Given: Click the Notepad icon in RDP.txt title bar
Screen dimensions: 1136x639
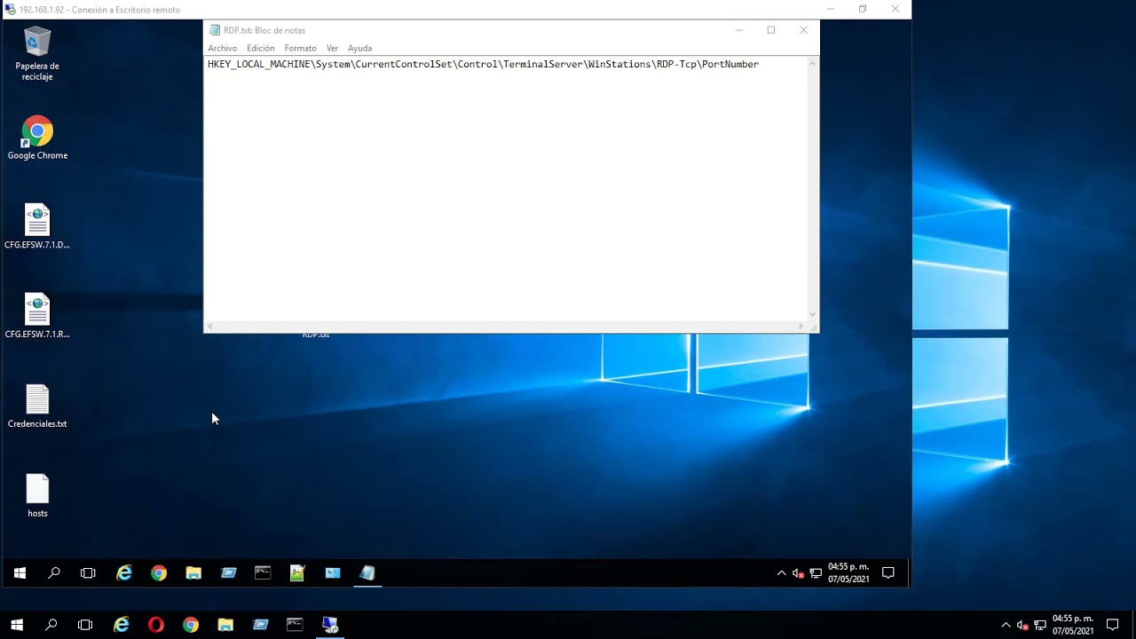Looking at the screenshot, I should (x=214, y=30).
